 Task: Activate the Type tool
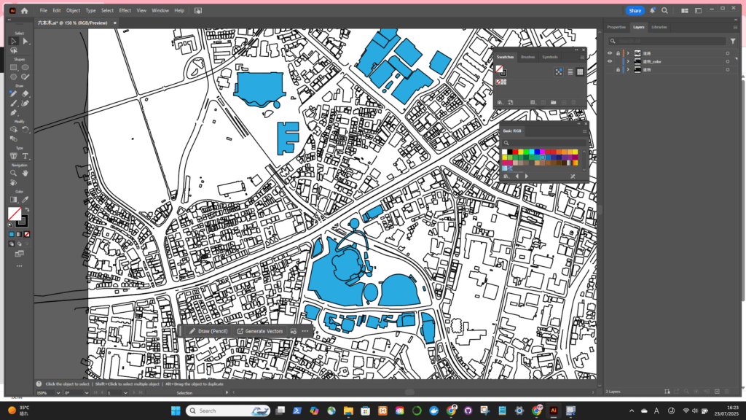tap(25, 156)
